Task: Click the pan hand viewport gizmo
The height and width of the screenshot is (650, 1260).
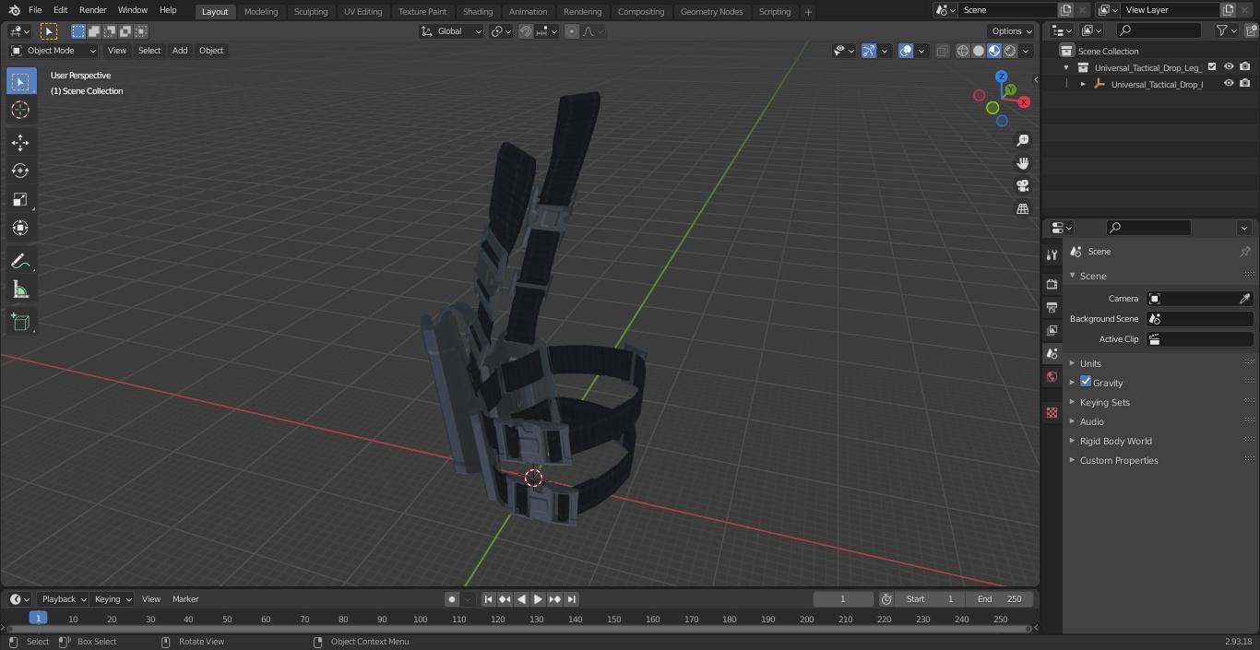Action: pyautogui.click(x=1023, y=163)
